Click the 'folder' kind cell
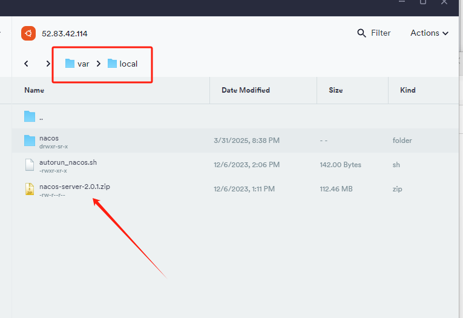The height and width of the screenshot is (318, 463). coord(402,141)
